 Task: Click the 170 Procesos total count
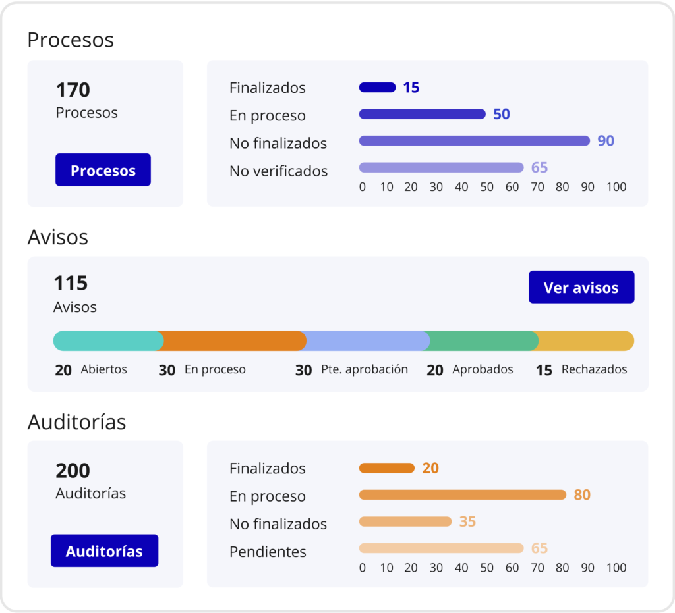click(73, 90)
